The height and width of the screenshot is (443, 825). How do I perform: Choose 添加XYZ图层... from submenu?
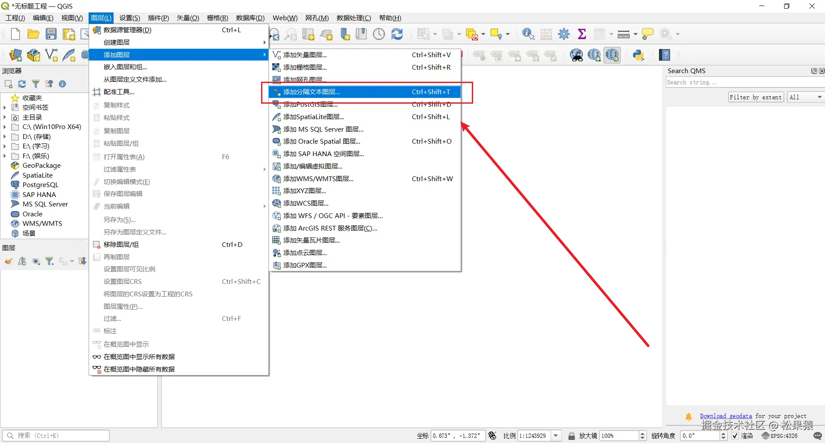pyautogui.click(x=365, y=191)
